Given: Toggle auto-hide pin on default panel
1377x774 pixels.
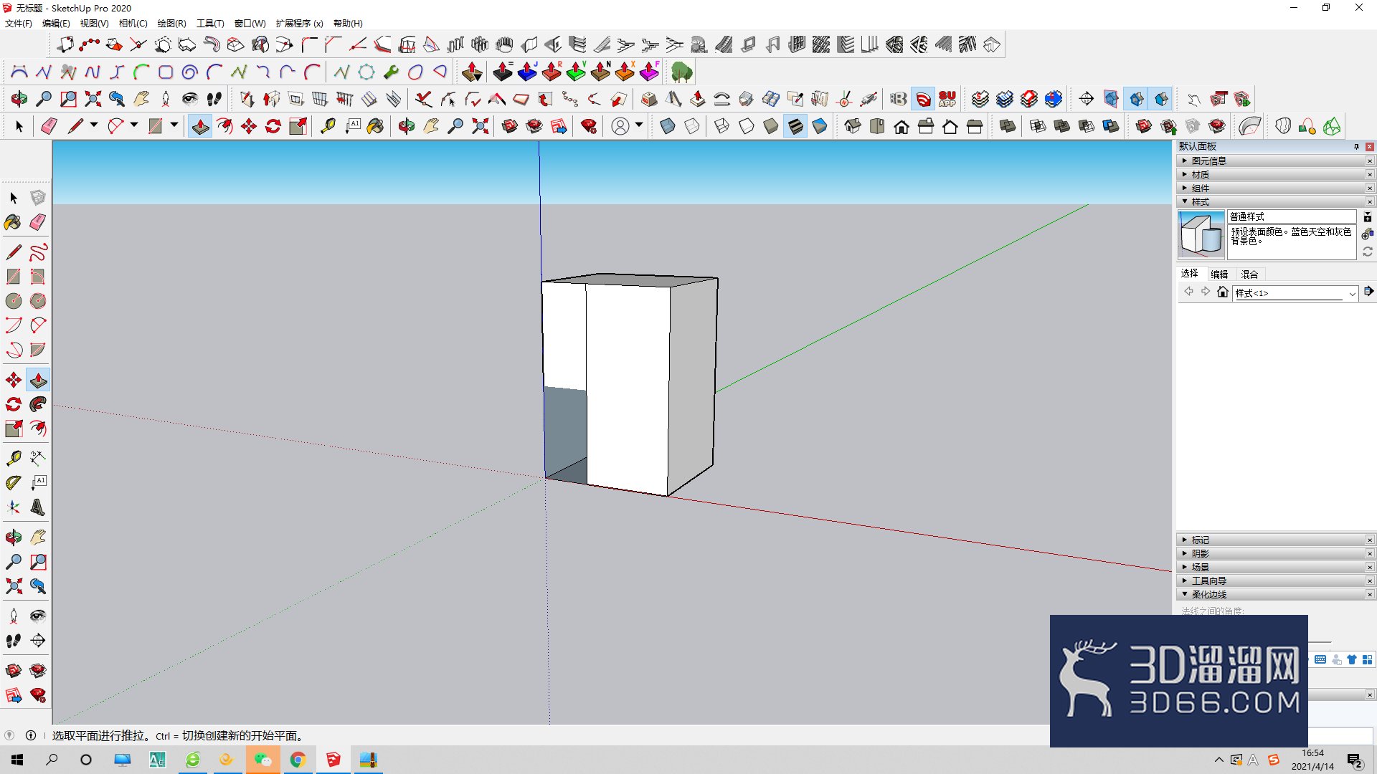Looking at the screenshot, I should [1356, 146].
